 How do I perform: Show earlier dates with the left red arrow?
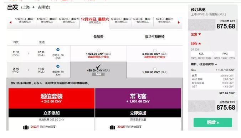click(10, 22)
